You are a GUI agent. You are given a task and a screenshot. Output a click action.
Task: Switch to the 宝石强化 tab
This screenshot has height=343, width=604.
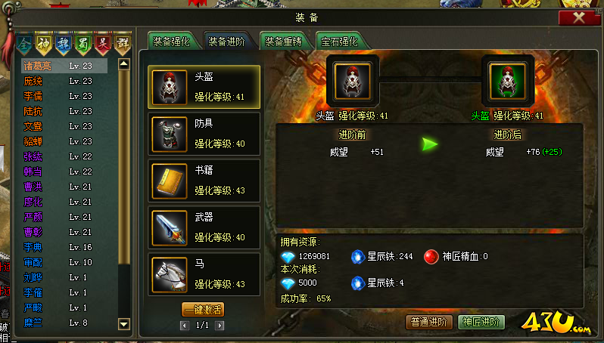(x=340, y=41)
